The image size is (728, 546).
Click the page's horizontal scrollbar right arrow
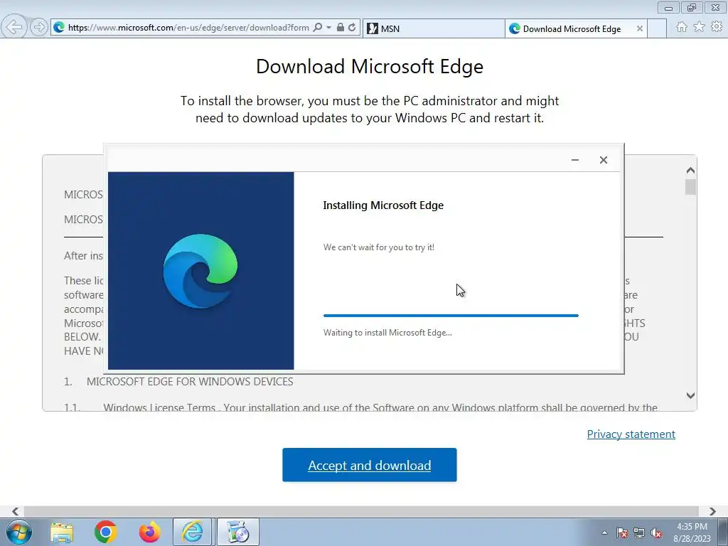pos(712,511)
